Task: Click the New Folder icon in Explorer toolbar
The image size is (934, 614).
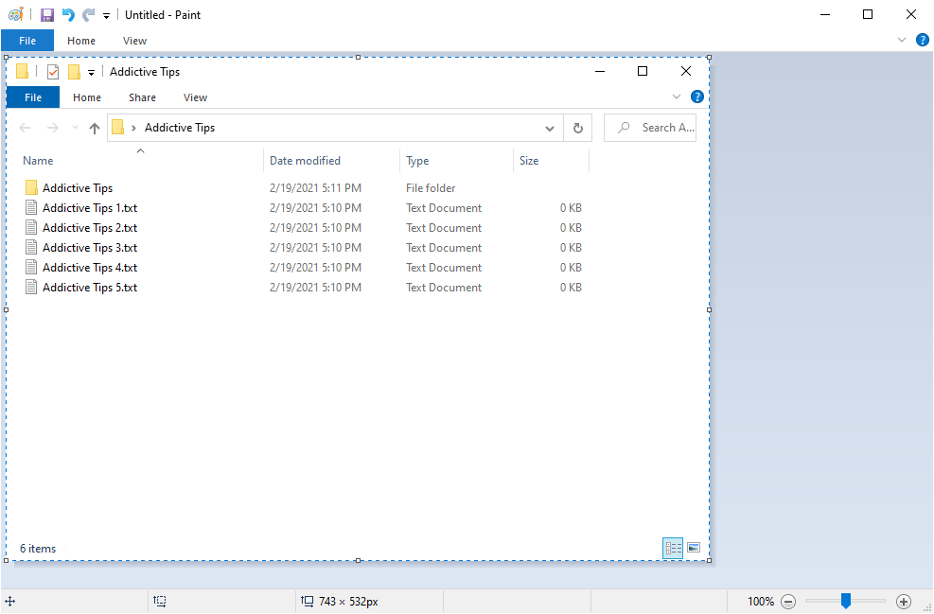Action: click(74, 72)
